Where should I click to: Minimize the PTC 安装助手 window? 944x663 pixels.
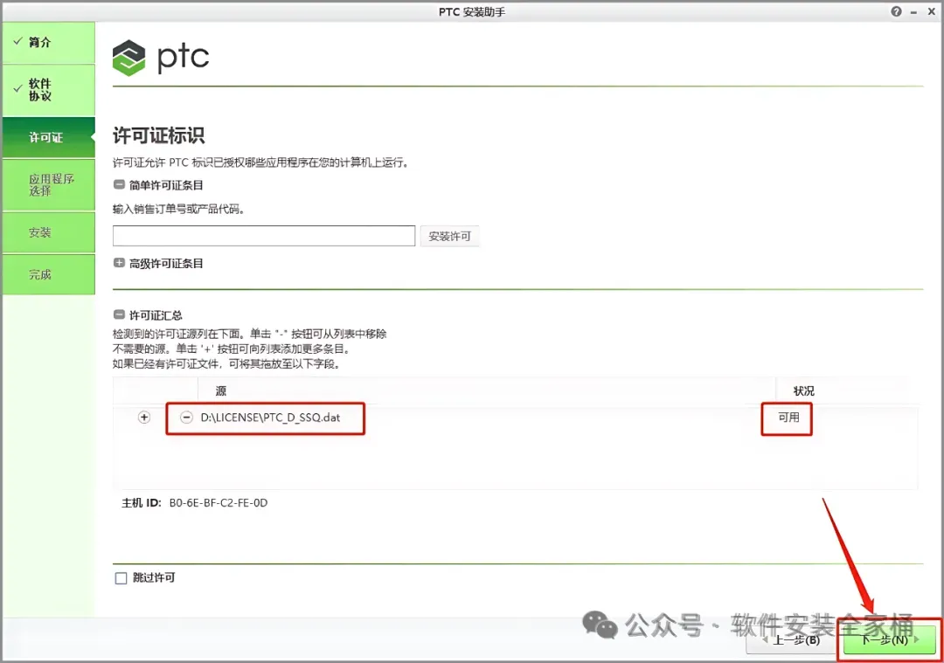coord(913,12)
